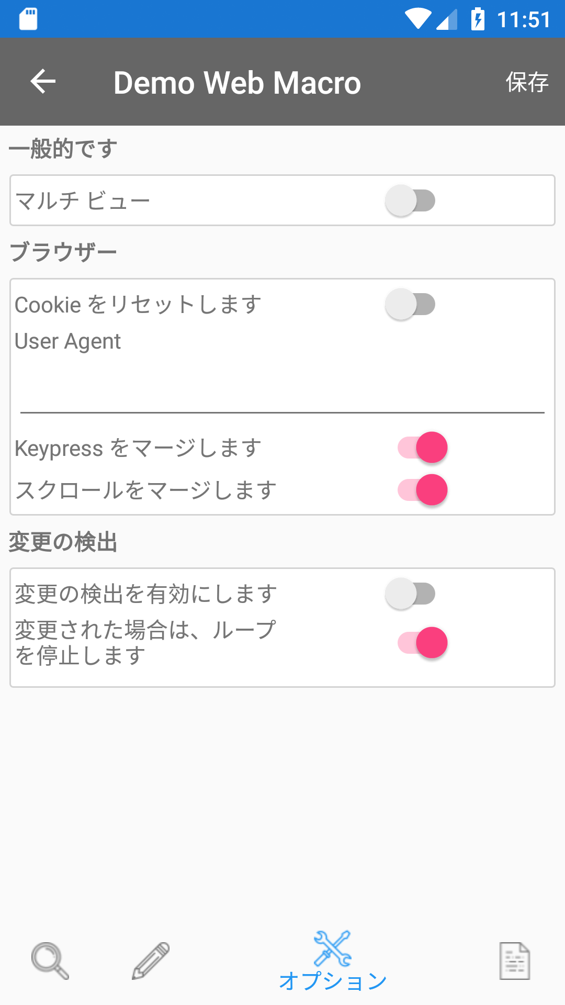Screen dimensions: 565x1005
Task: Tap the Demo Web Macro title
Action: 237,83
